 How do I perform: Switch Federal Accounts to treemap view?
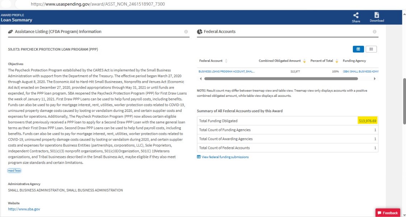click(x=371, y=49)
